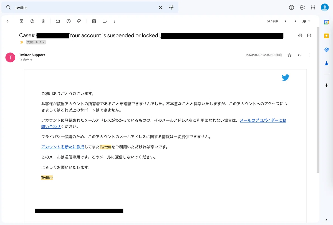Remove the 受信トレイ label chip
The width and height of the screenshot is (333, 225).
click(44, 42)
